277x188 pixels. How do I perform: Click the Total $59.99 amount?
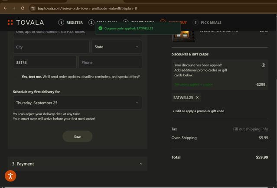tap(262, 157)
